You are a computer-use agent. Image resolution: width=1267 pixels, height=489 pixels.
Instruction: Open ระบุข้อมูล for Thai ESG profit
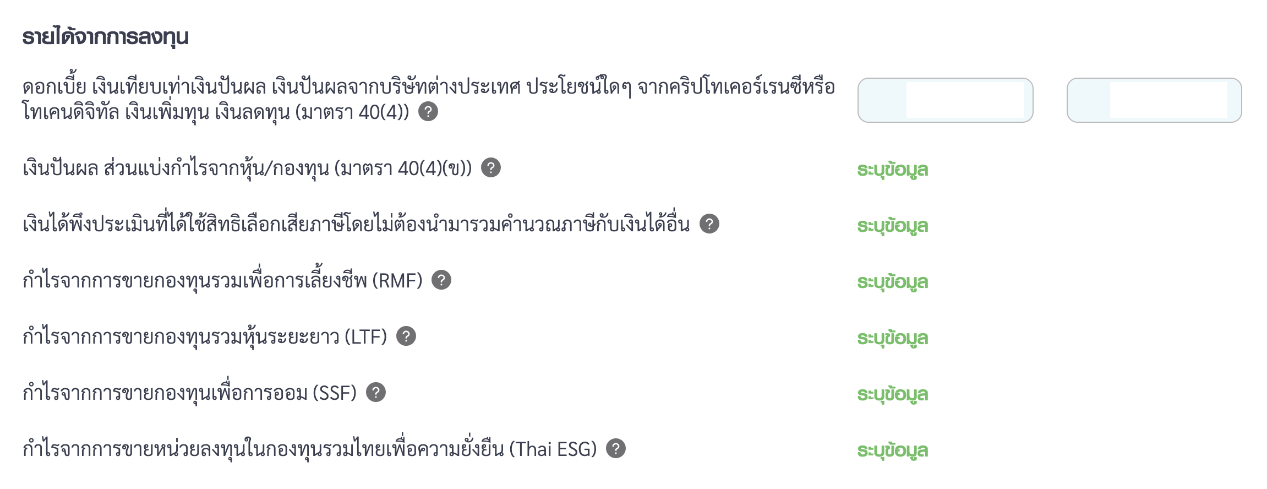[x=893, y=450]
